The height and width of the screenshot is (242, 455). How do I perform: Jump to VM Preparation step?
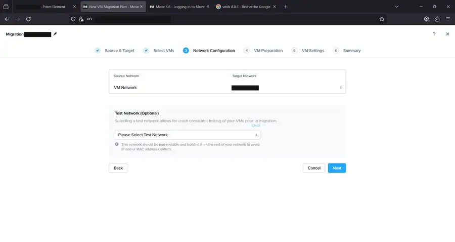tap(263, 51)
